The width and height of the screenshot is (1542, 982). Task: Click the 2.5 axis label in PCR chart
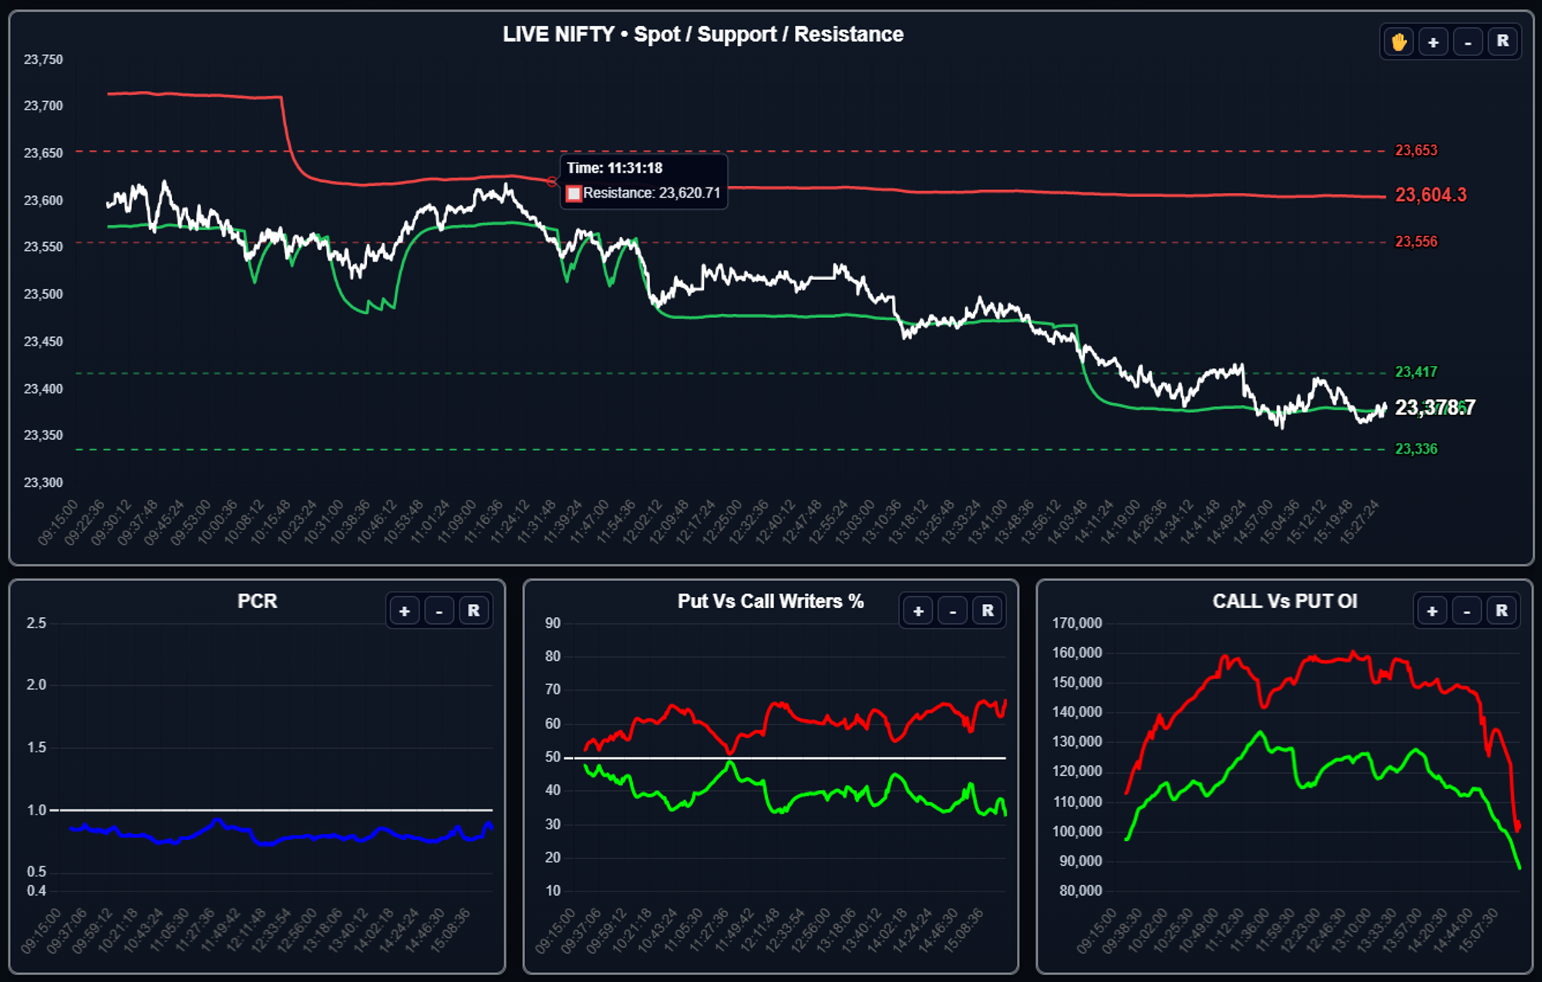(x=36, y=623)
